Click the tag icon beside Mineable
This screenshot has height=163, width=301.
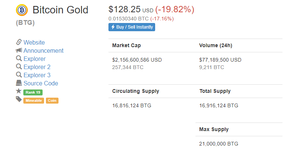pos(19,99)
